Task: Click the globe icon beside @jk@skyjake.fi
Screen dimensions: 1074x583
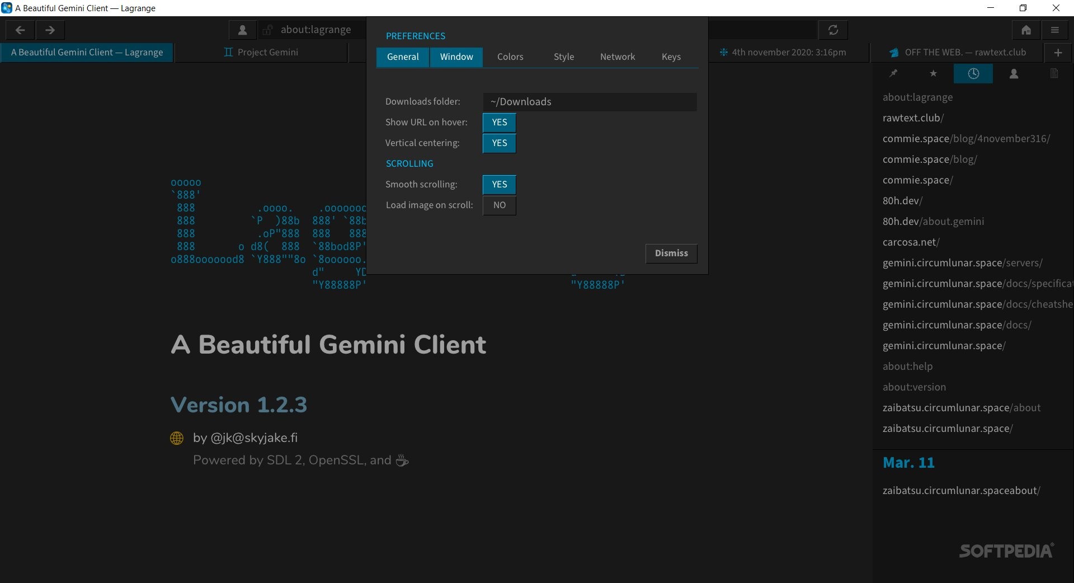Action: pos(177,438)
